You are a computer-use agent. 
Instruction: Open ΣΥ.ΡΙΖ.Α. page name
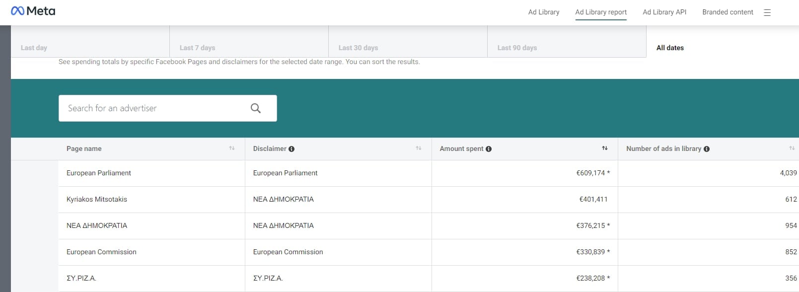[x=81, y=278]
